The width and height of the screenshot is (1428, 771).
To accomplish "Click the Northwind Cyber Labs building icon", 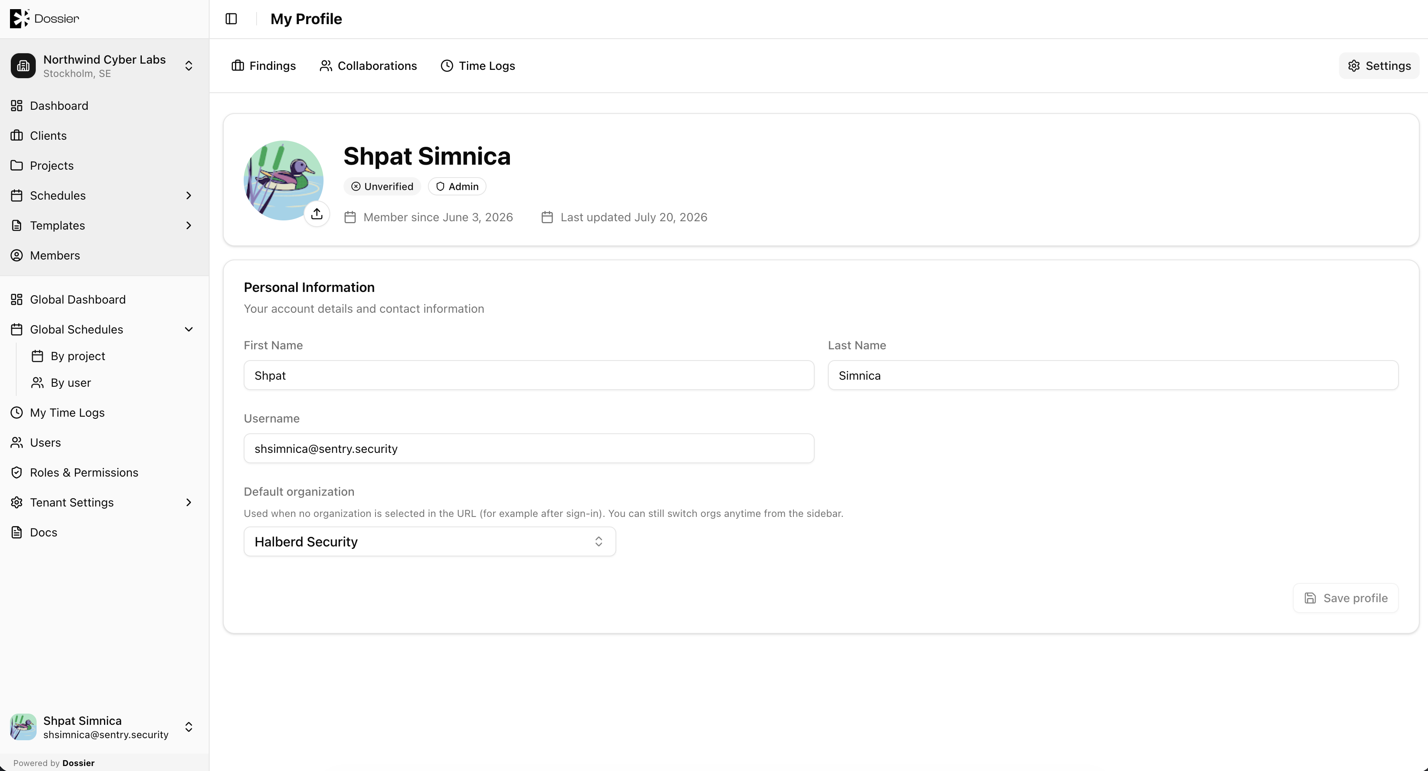I will tap(23, 66).
